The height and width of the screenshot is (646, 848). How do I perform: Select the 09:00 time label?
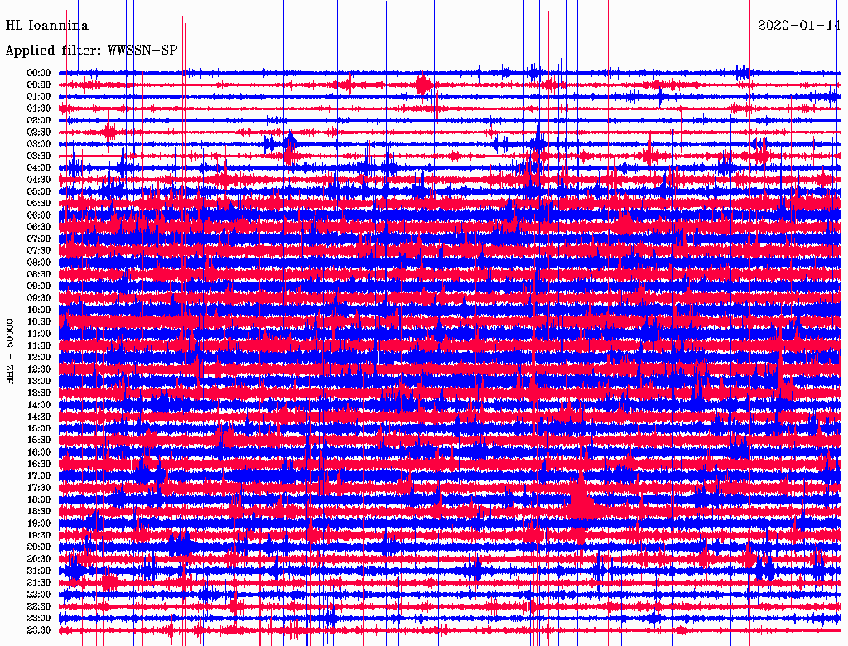[38, 287]
